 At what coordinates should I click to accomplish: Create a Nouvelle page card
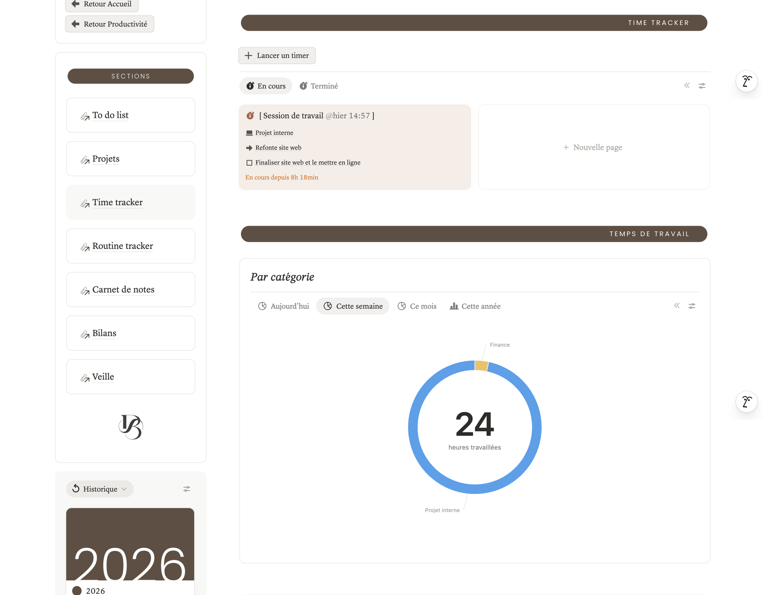594,147
